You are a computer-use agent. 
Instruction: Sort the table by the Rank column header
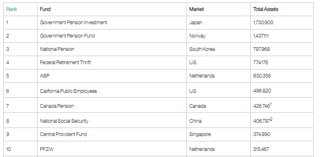click(x=12, y=9)
